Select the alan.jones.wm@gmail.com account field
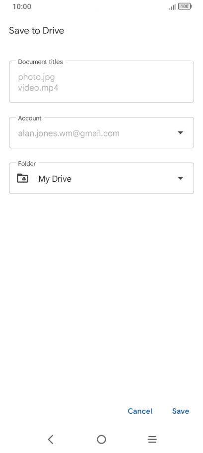 click(101, 132)
